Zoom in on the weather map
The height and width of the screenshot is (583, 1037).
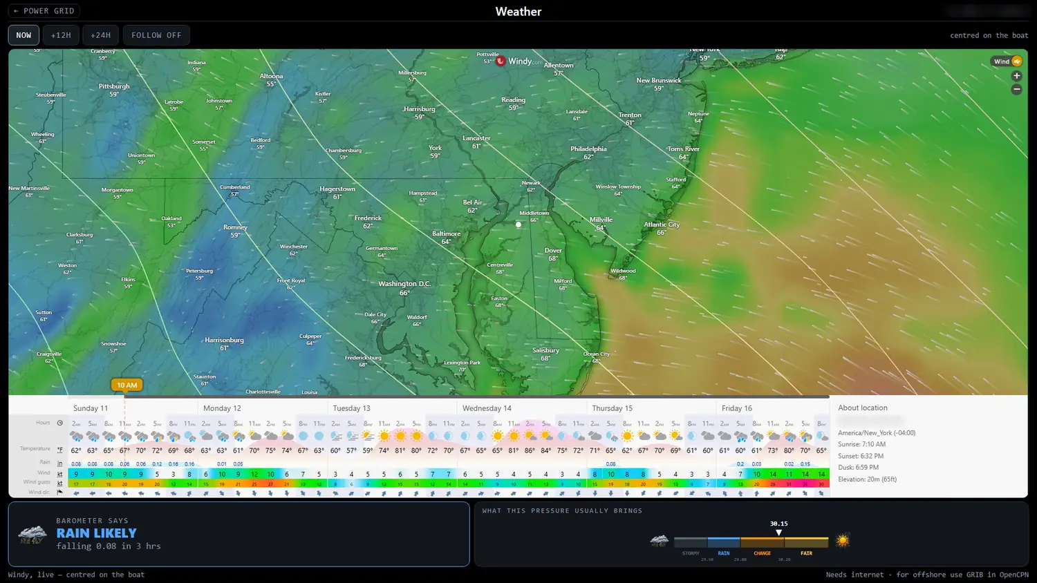click(x=1016, y=76)
